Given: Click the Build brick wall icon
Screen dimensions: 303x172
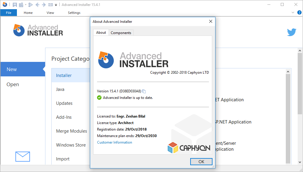Looking at the screenshot, I should (x=21, y=5).
